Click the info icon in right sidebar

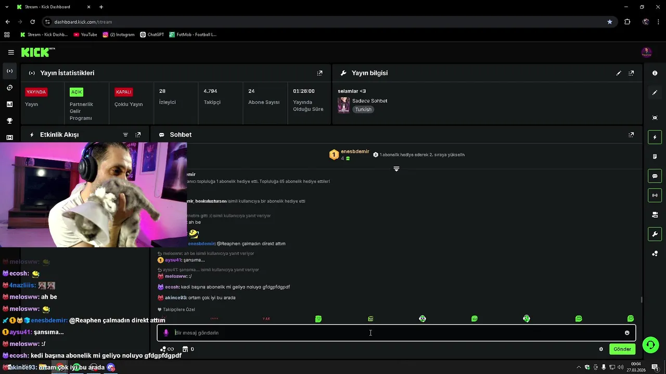pyautogui.click(x=655, y=73)
